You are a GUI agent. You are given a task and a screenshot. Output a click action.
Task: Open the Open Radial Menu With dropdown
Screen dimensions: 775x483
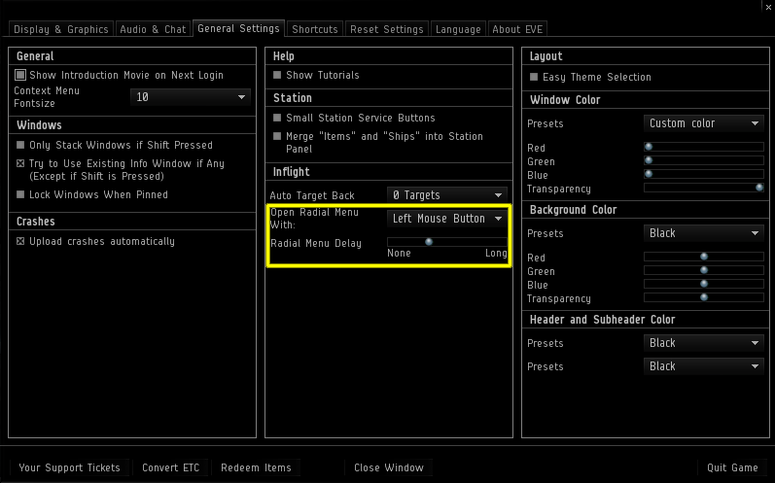[446, 219]
